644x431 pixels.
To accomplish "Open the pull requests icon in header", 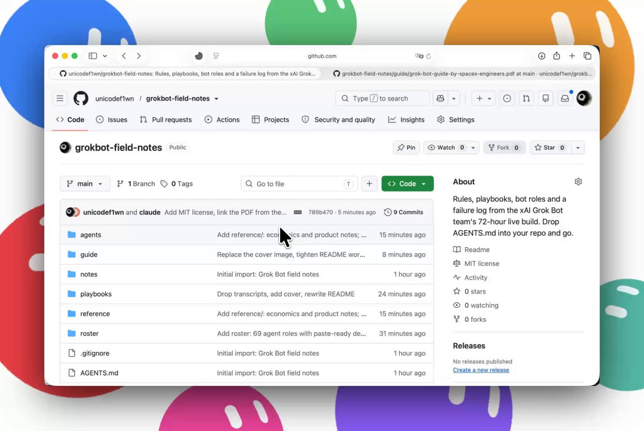I will coord(526,98).
